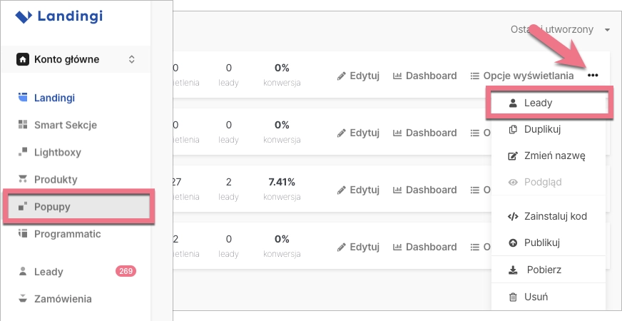Click the Produkty cart icon
This screenshot has height=321, width=622.
click(22, 179)
